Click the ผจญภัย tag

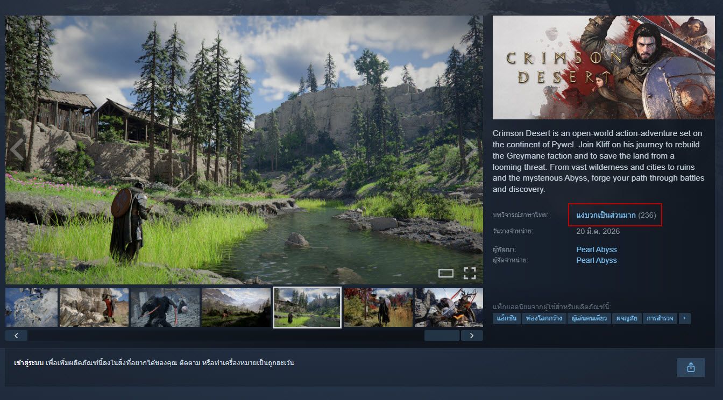pos(627,318)
